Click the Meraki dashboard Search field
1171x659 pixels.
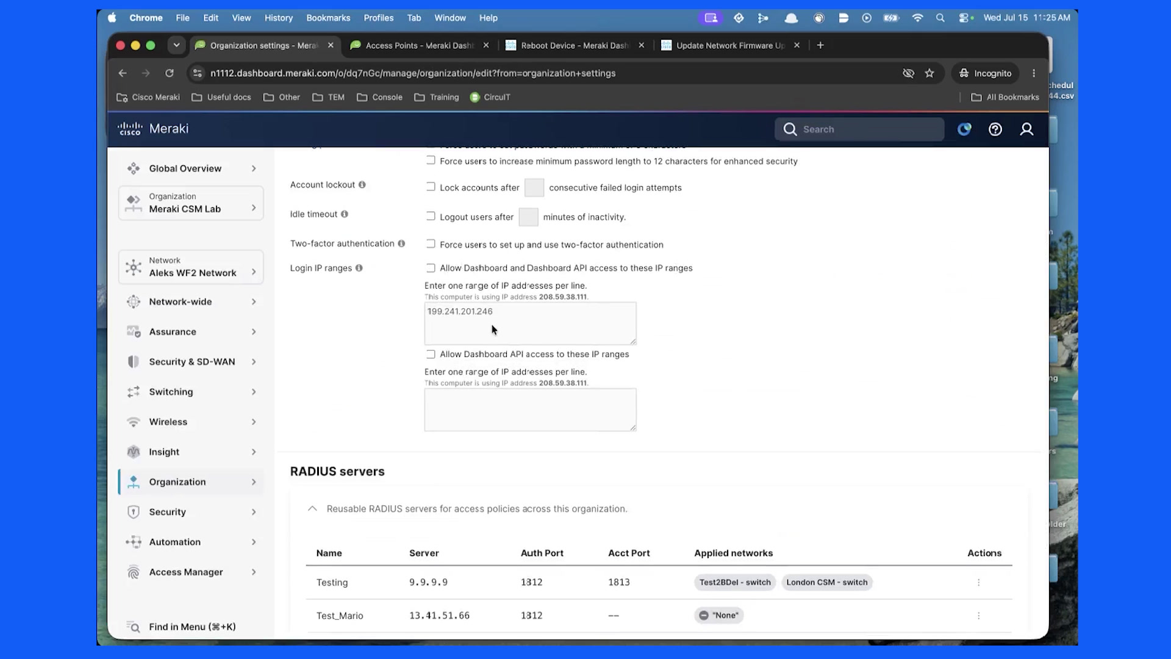coord(859,129)
